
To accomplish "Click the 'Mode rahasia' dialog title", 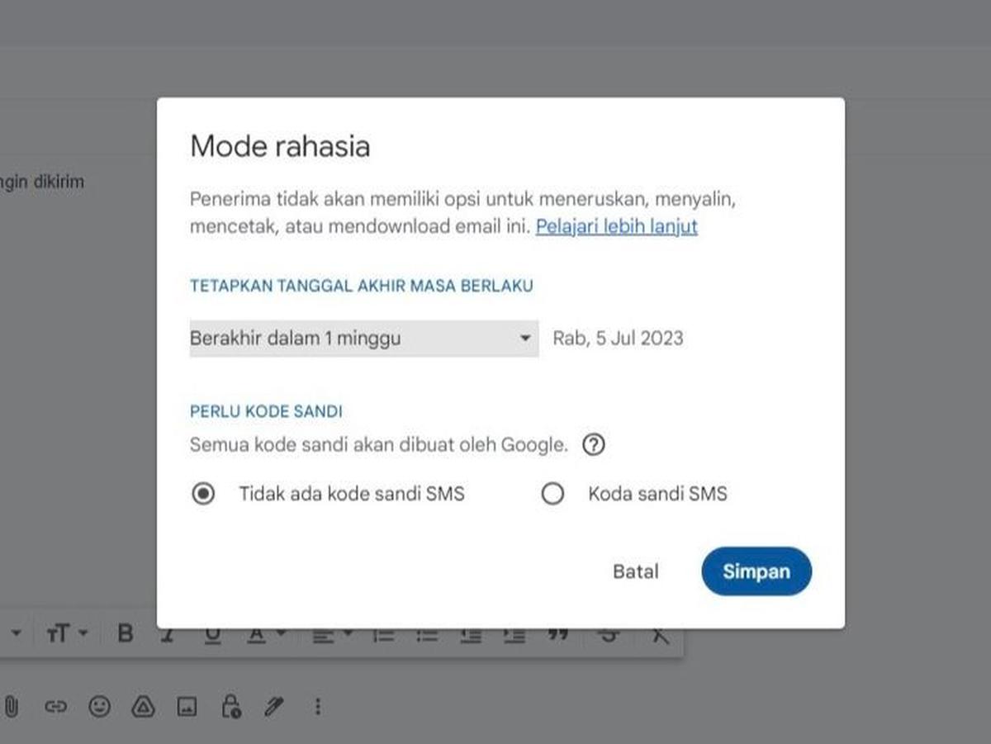I will pos(280,147).
